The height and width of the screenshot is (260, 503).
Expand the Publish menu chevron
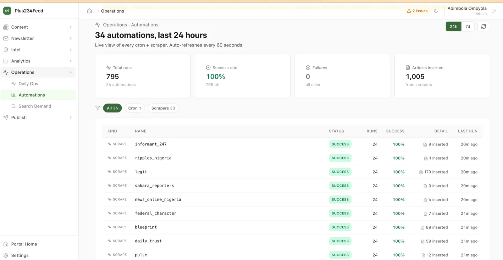(x=70, y=118)
